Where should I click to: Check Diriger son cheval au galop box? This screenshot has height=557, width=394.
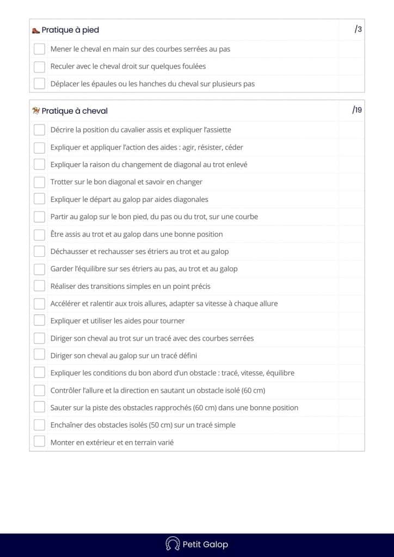(39, 355)
